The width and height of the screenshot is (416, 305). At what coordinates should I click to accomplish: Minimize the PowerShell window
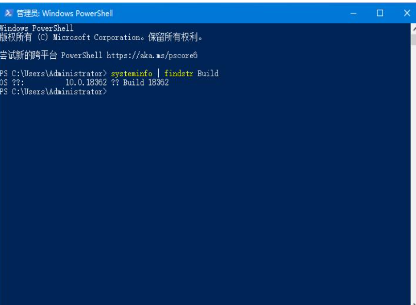click(354, 13)
